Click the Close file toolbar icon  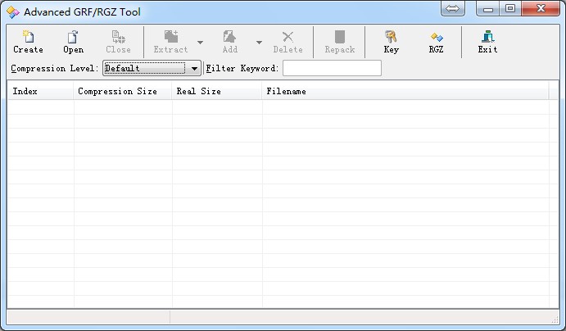[x=118, y=42]
